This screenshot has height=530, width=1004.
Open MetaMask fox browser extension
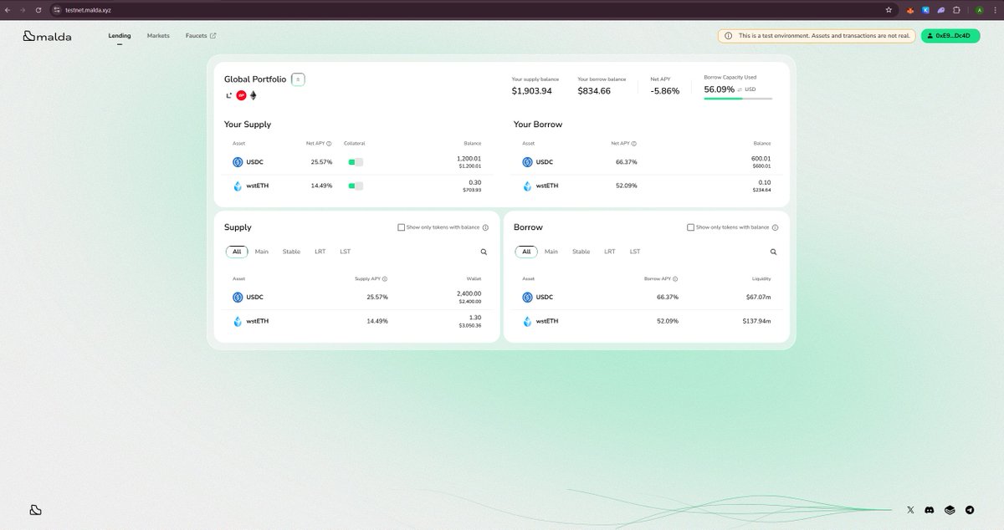[910, 9]
